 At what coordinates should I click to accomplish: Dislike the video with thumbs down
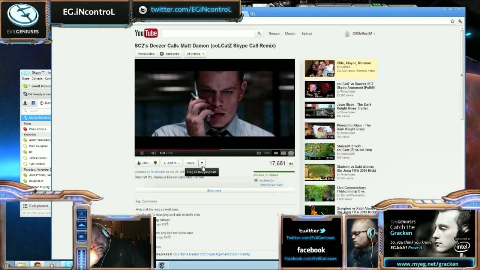[155, 163]
